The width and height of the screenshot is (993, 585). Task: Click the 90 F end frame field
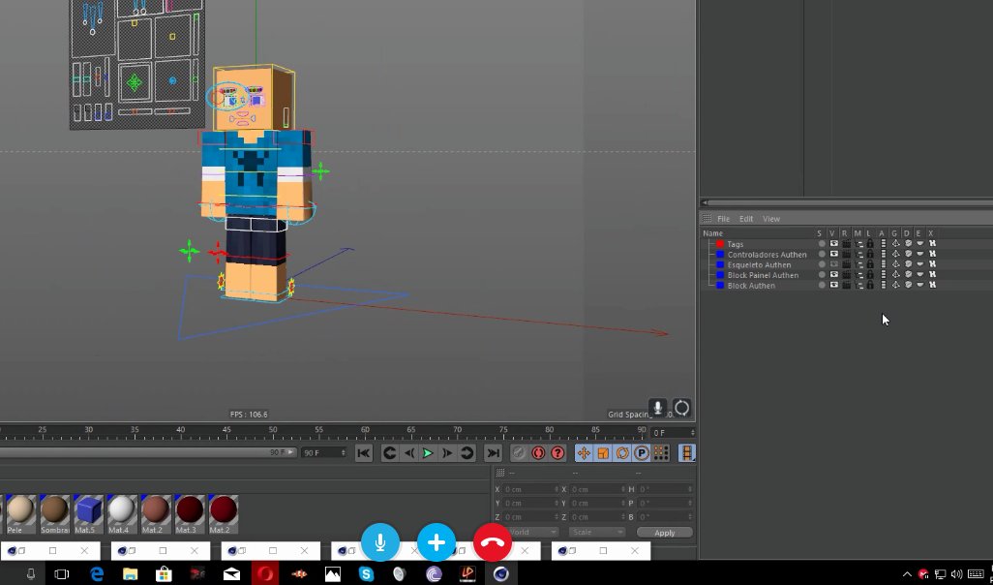pos(324,452)
